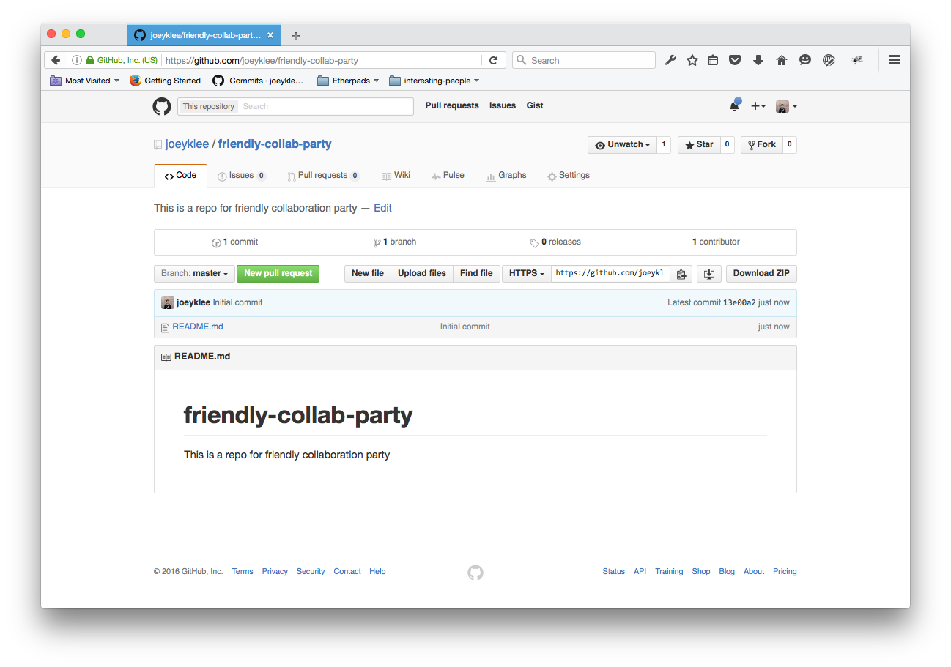Open the README.md file link
The image size is (951, 667).
click(x=198, y=327)
